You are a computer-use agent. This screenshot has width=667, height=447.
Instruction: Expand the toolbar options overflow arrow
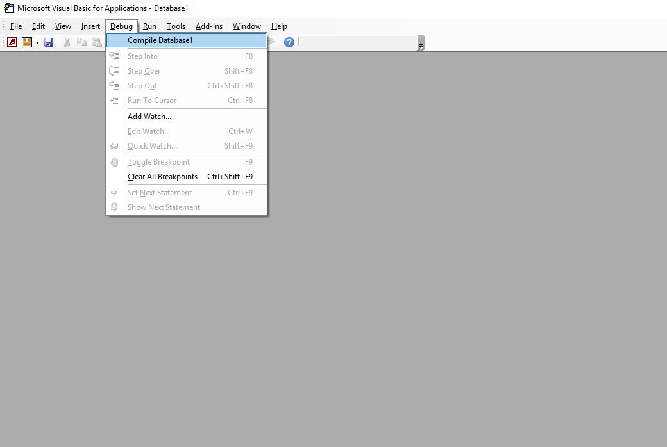[x=421, y=42]
